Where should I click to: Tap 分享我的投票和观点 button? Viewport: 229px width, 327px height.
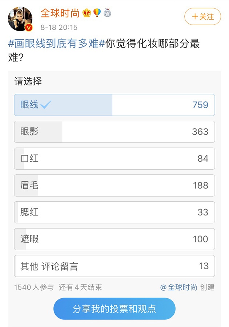(114, 309)
